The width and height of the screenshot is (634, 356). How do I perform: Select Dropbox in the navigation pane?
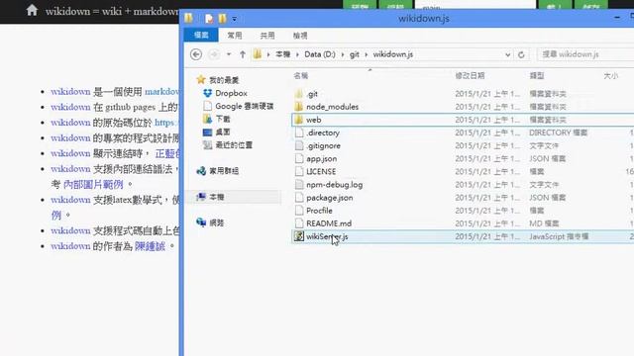coord(231,93)
